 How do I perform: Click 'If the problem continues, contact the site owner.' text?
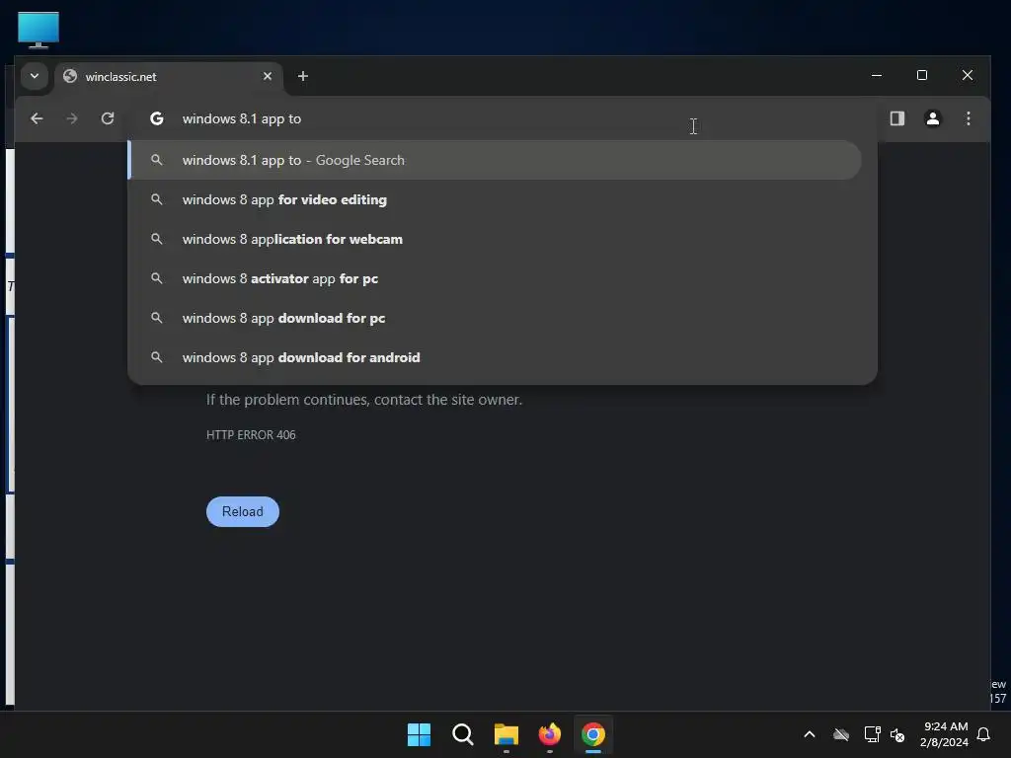pos(364,400)
